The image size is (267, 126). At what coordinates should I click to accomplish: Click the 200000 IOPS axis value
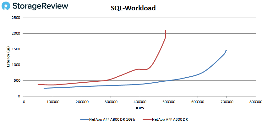pyautogui.click(x=82, y=102)
